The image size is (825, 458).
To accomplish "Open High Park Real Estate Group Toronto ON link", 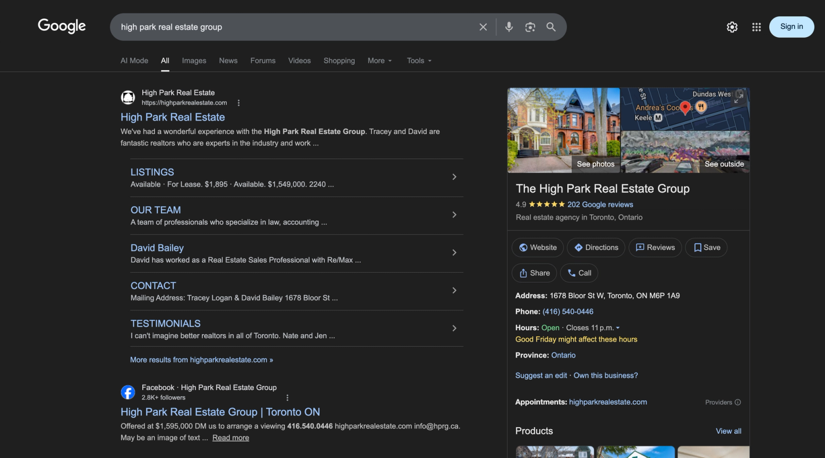I will tap(220, 412).
